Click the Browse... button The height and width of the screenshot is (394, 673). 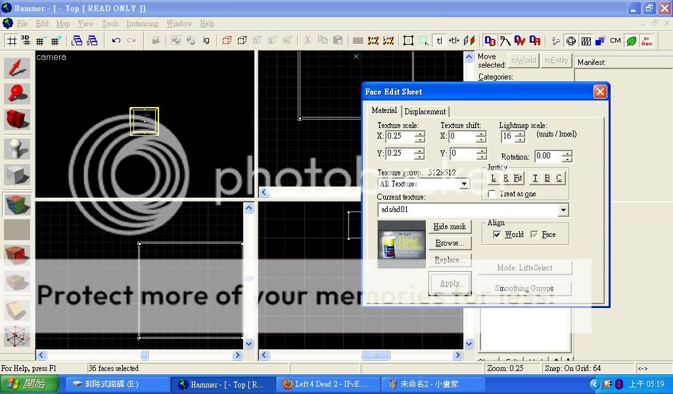tap(450, 243)
